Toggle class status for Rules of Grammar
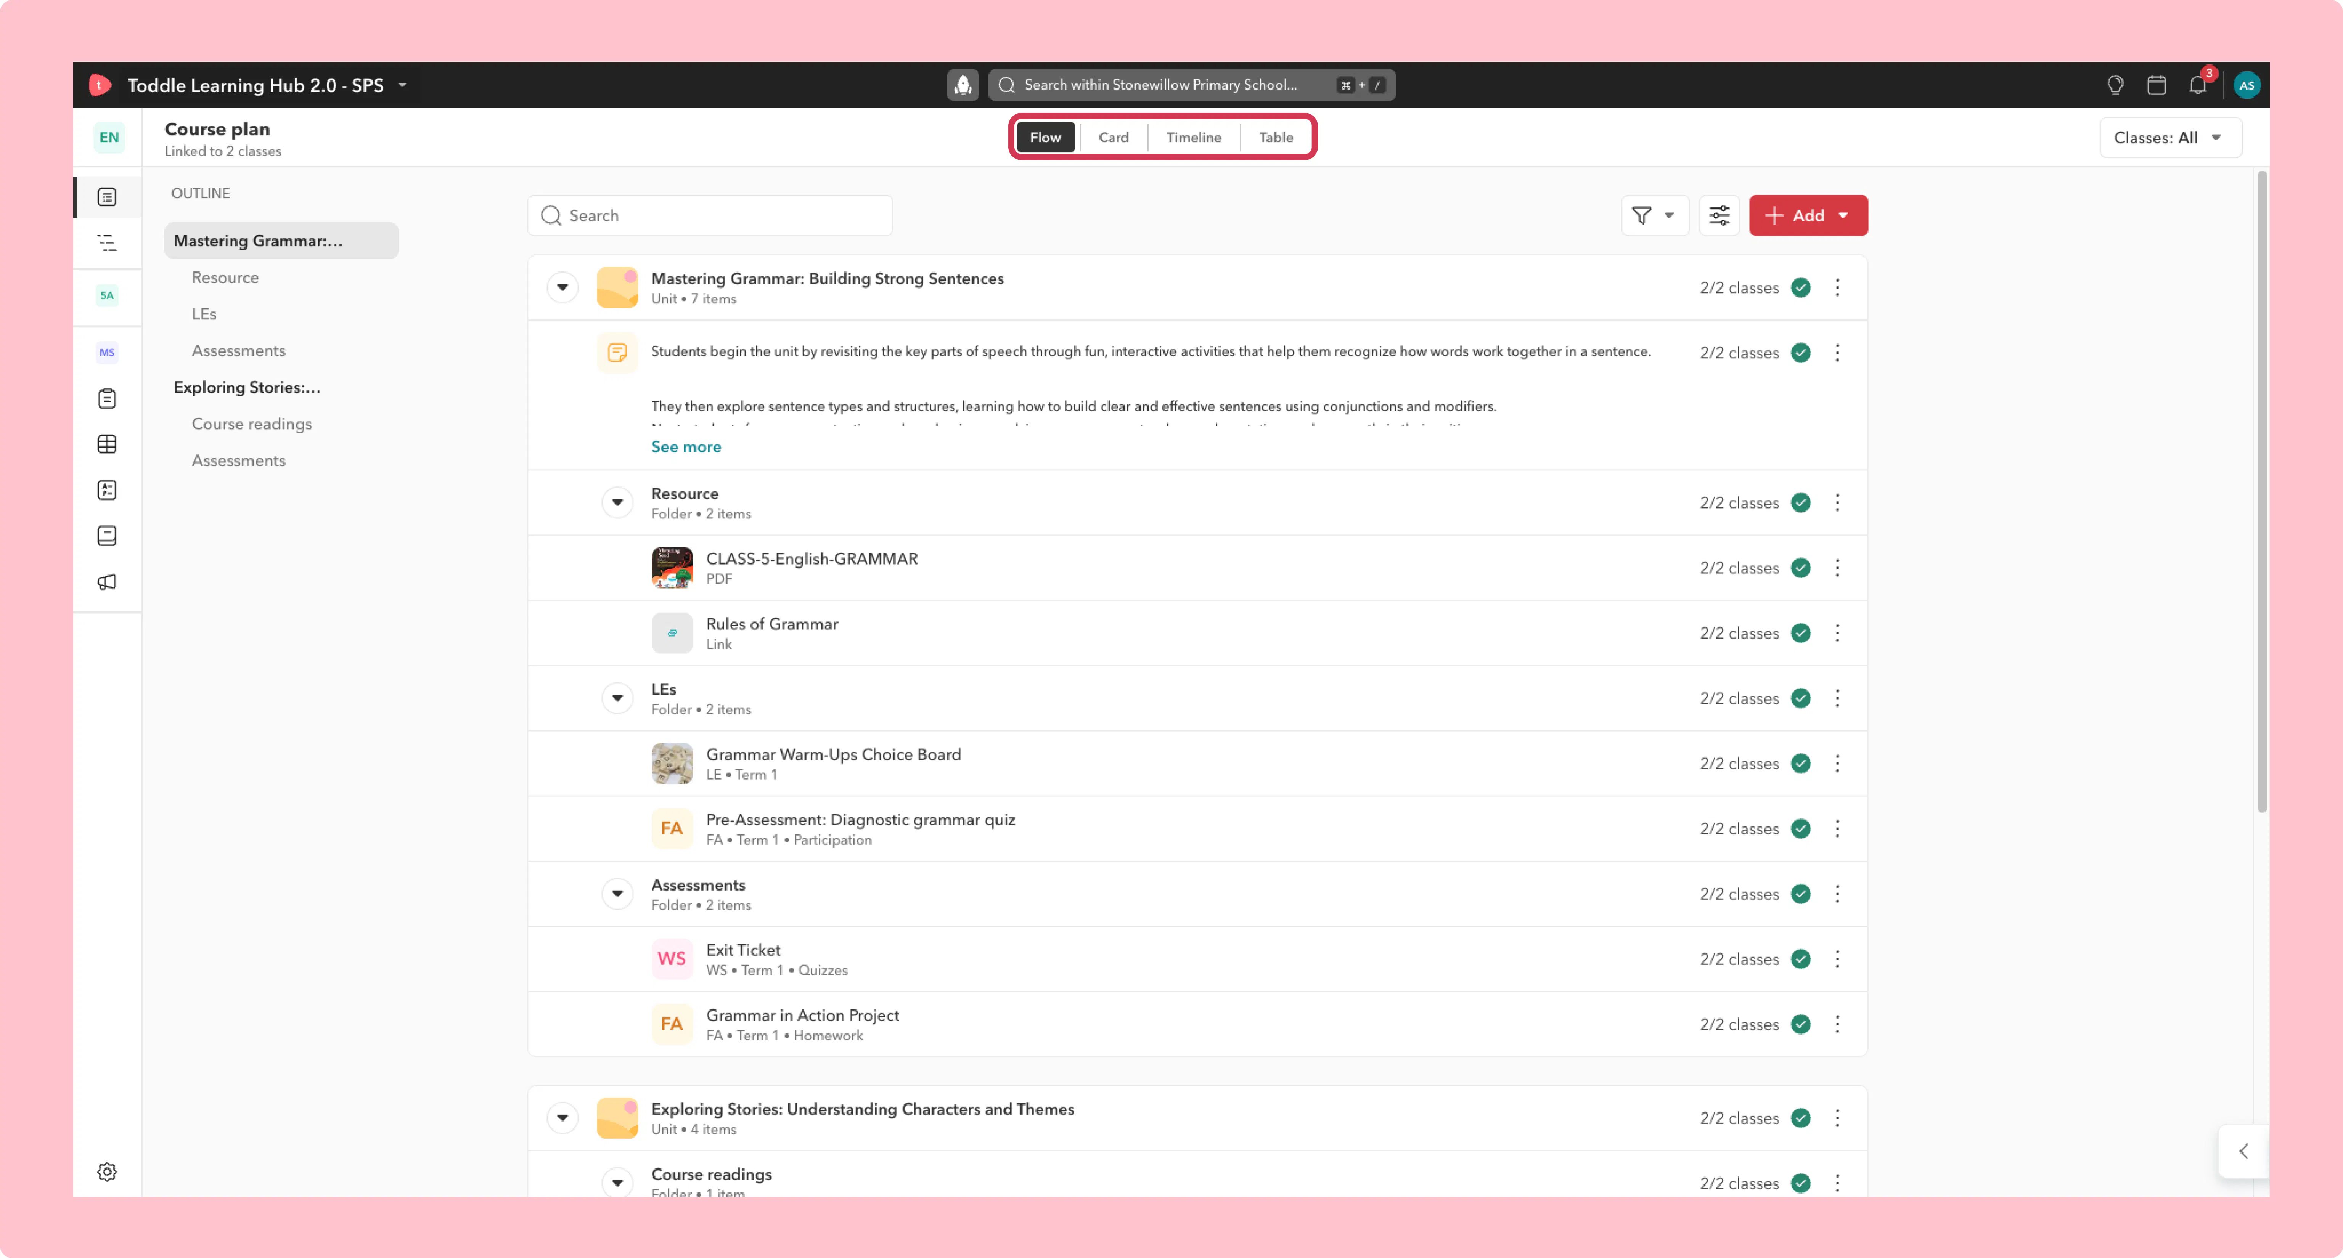2343x1258 pixels. (1801, 633)
